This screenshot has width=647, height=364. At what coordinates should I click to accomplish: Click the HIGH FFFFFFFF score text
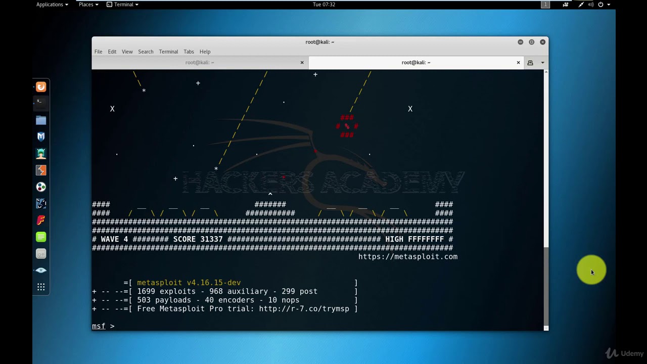click(x=414, y=239)
